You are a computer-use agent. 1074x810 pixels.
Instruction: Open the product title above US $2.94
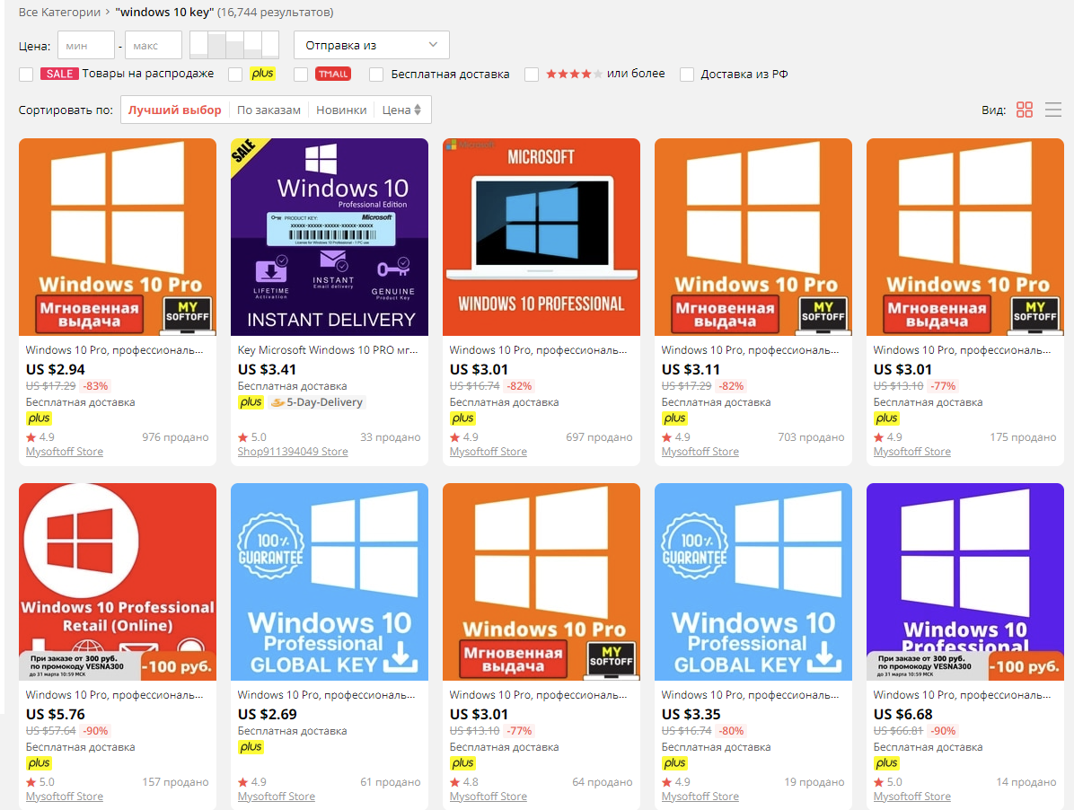tap(114, 350)
